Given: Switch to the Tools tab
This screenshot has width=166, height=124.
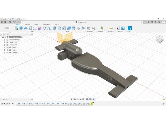Looking at the screenshot, I should tap(57, 25).
